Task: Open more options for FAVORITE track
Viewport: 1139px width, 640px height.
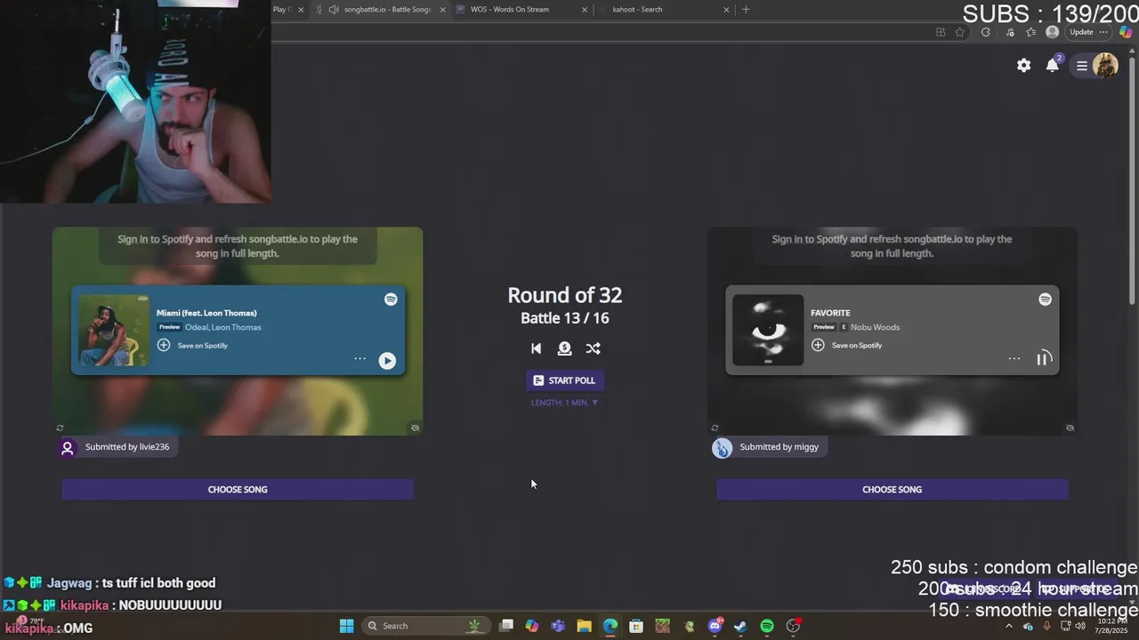Action: pyautogui.click(x=1014, y=358)
